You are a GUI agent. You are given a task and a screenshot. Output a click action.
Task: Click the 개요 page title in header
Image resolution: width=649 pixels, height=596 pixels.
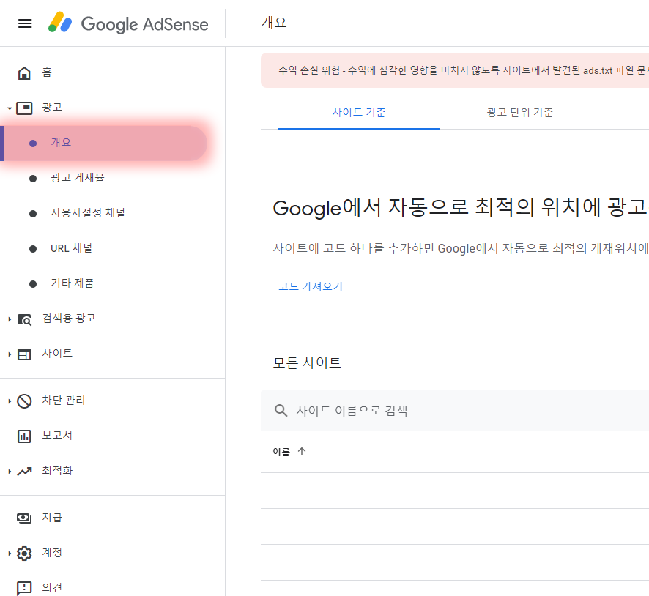click(x=273, y=23)
